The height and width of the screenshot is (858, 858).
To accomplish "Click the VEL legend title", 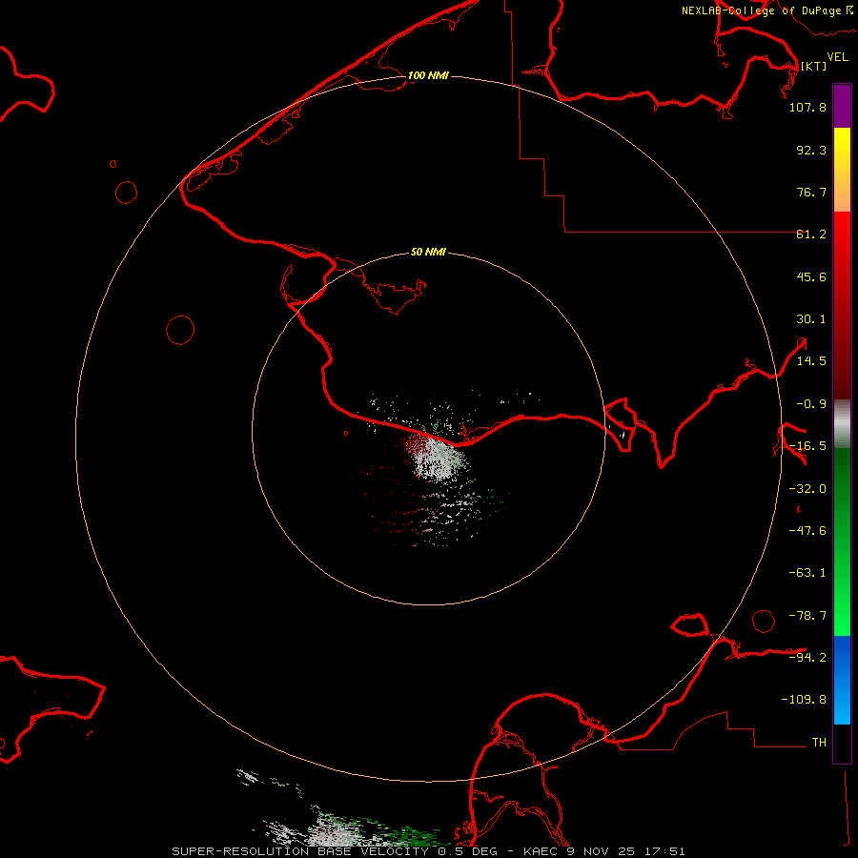I will point(838,57).
